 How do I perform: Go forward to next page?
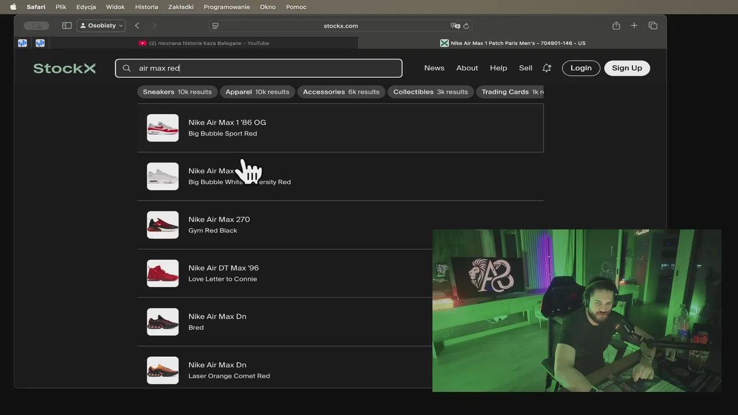[154, 25]
